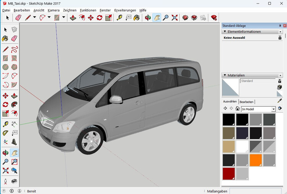Select the Paint Bucket tool in left toolbar
The image size is (287, 194).
click(x=5, y=38)
